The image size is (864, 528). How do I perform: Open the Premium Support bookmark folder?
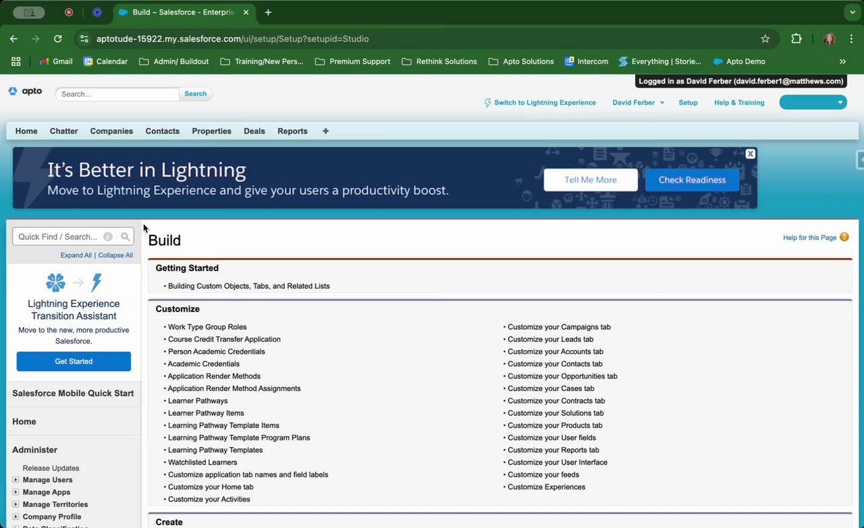pos(352,61)
